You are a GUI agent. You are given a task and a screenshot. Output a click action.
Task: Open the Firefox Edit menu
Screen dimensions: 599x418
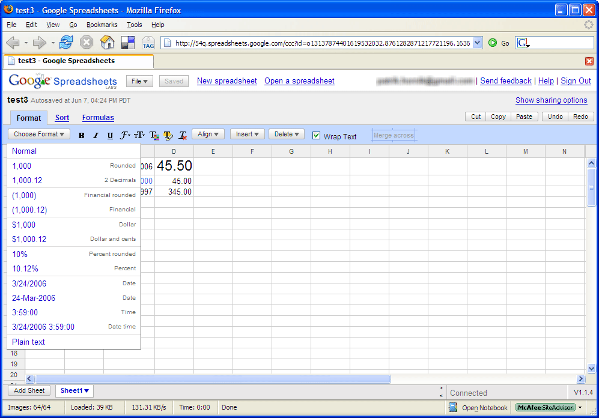(31, 25)
